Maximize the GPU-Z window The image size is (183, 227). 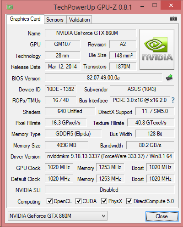pos(155,6)
